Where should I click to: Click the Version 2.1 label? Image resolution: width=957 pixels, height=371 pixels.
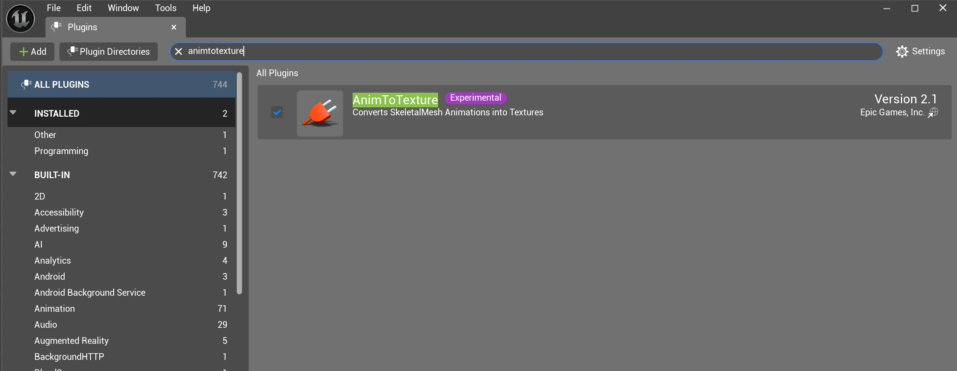coord(906,99)
